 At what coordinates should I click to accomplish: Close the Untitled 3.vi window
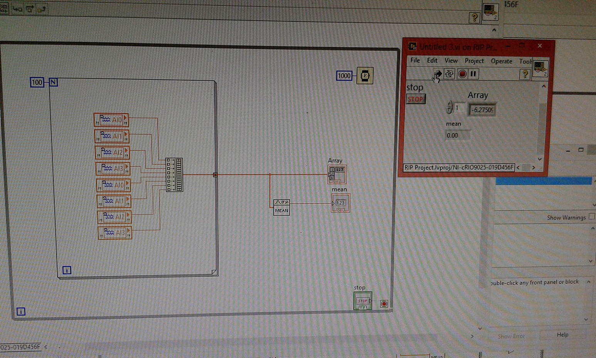pos(540,46)
